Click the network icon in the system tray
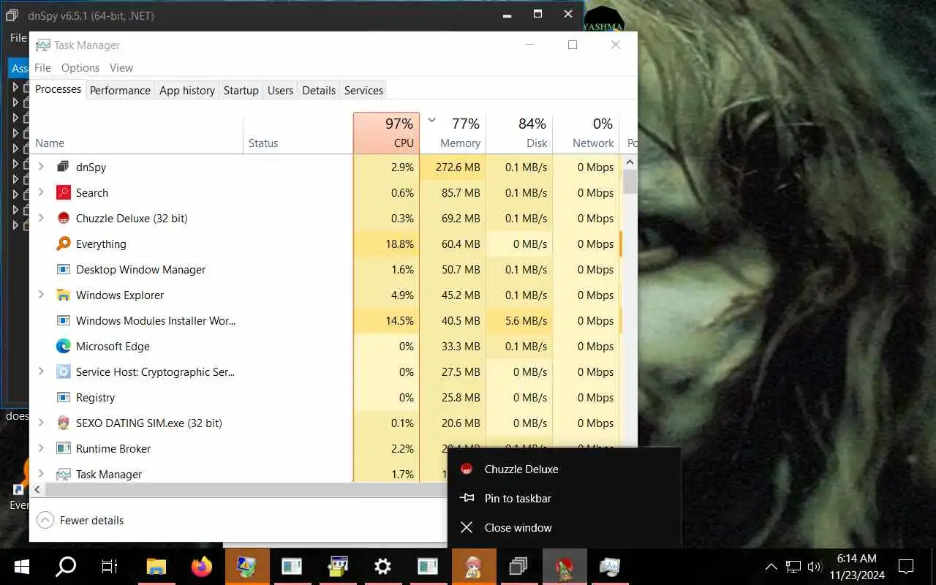 coord(793,567)
